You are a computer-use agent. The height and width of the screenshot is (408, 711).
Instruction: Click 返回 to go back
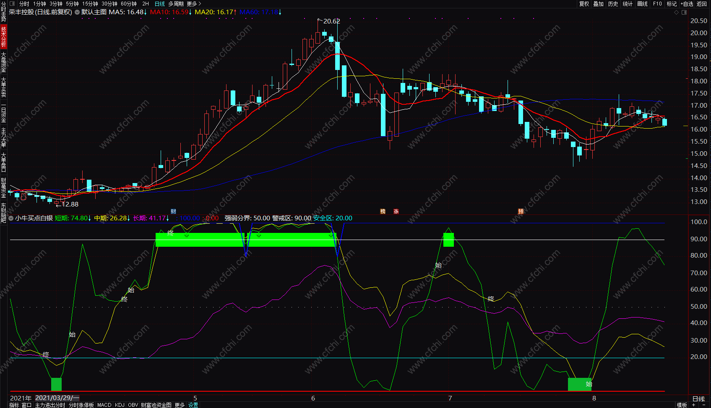pos(702,4)
